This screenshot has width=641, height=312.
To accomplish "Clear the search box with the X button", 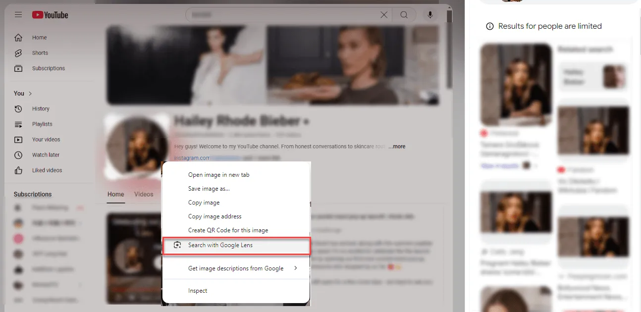I will click(384, 14).
